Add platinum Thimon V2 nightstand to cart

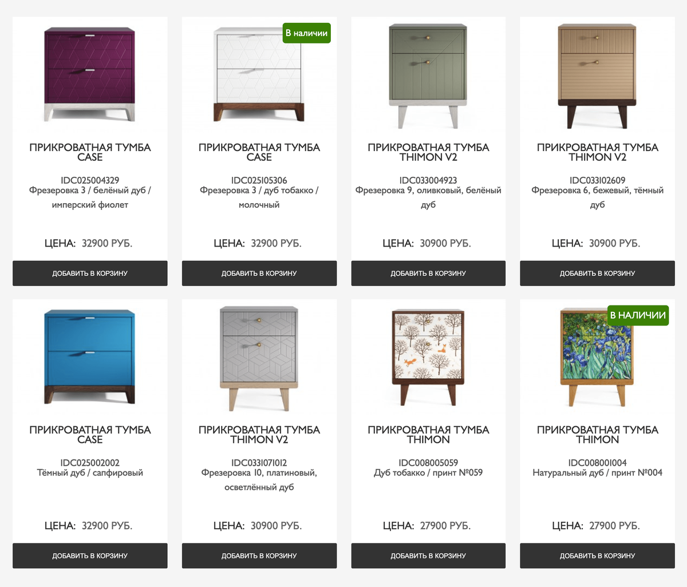click(259, 556)
